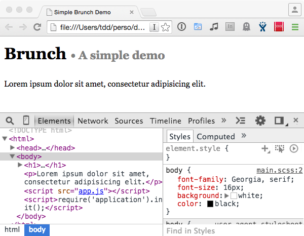Click the blue figure extension icon

tap(262, 27)
